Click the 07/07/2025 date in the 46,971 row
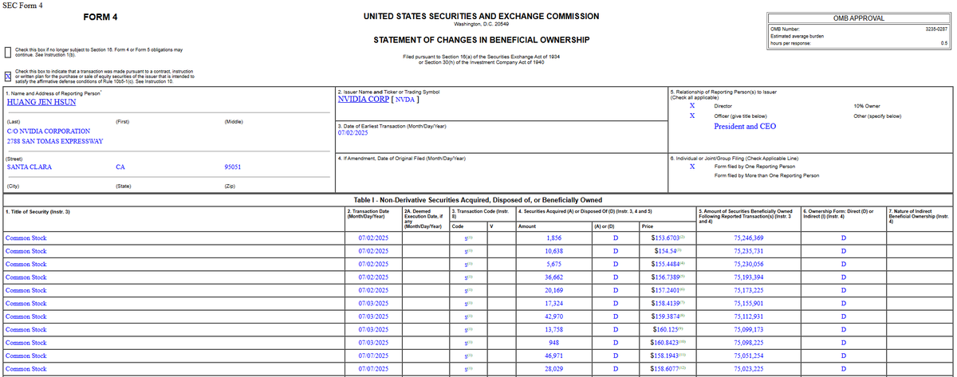 pyautogui.click(x=373, y=355)
